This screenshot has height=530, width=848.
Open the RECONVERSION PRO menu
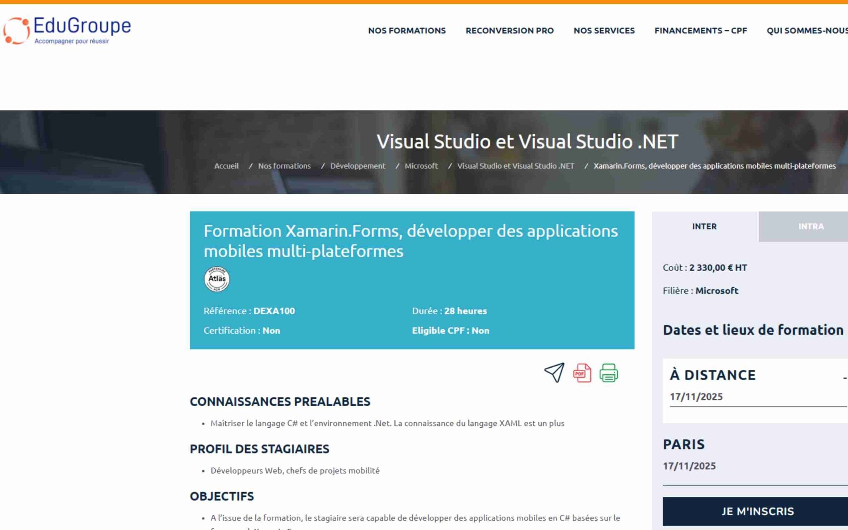pyautogui.click(x=509, y=31)
